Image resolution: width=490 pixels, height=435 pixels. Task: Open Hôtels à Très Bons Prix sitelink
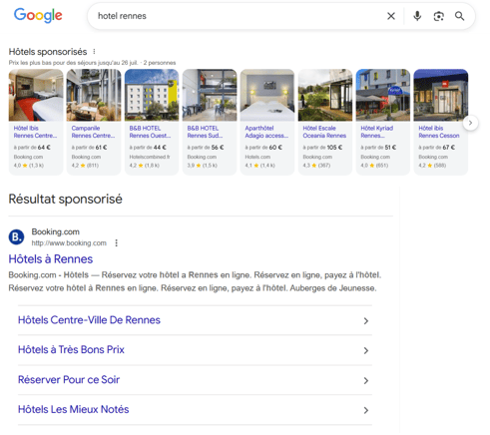coord(71,349)
